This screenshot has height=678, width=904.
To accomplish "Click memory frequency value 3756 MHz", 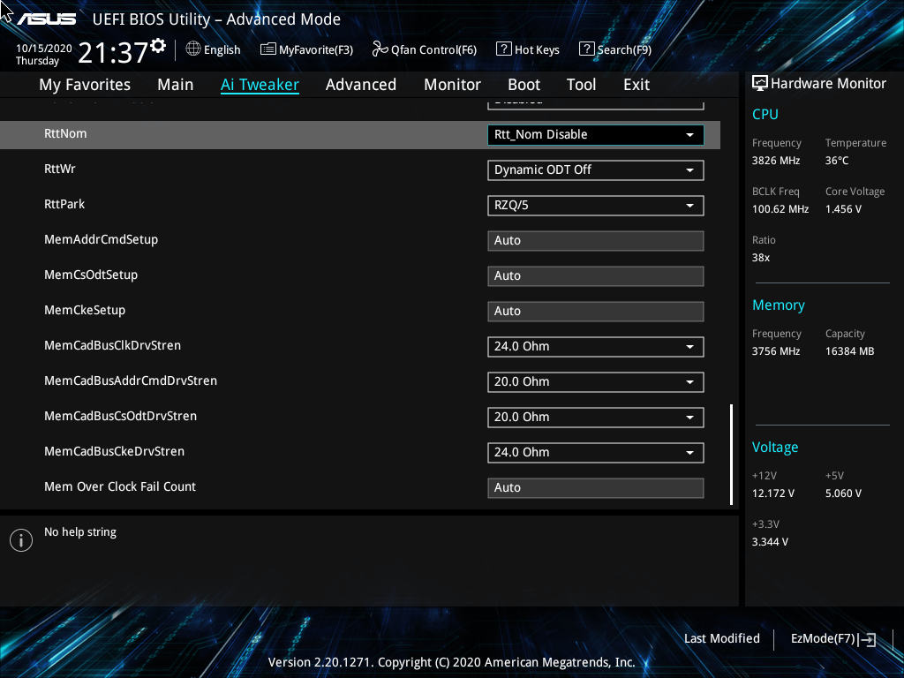I will tap(776, 351).
